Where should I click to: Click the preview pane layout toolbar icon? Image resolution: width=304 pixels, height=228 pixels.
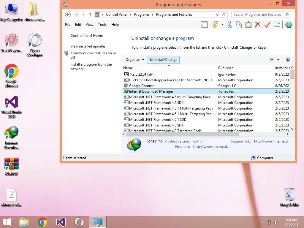pos(204,25)
